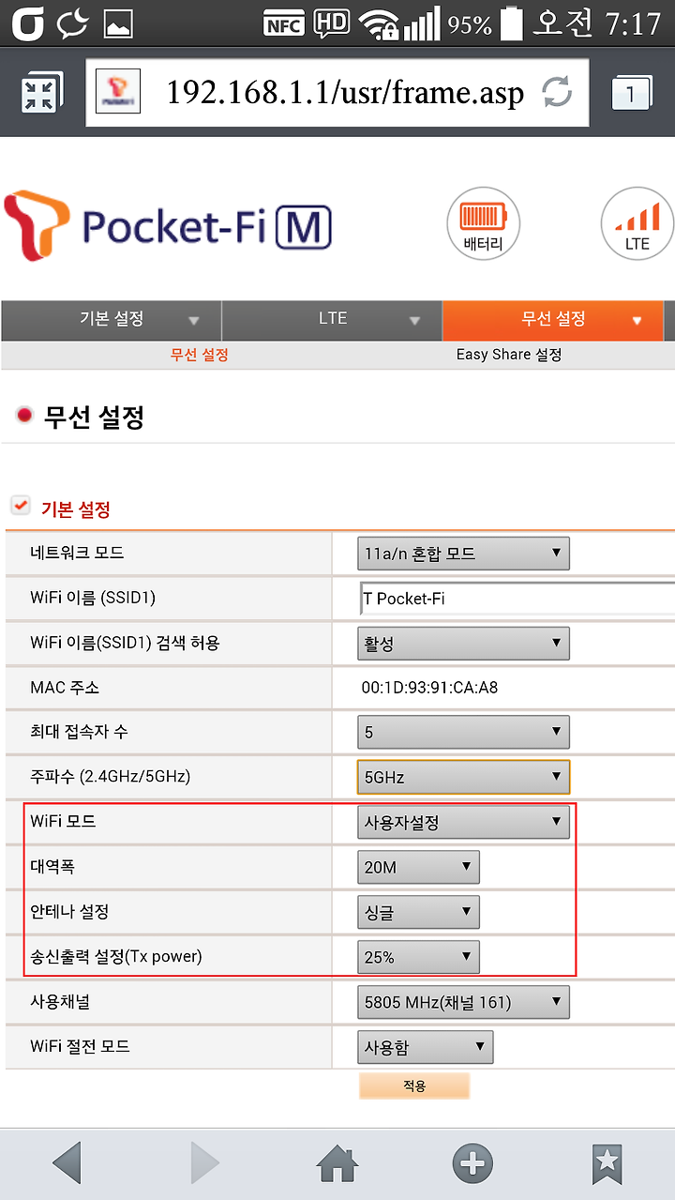The width and height of the screenshot is (675, 1200).
Task: Tap the NFC status bar icon
Action: point(284,24)
